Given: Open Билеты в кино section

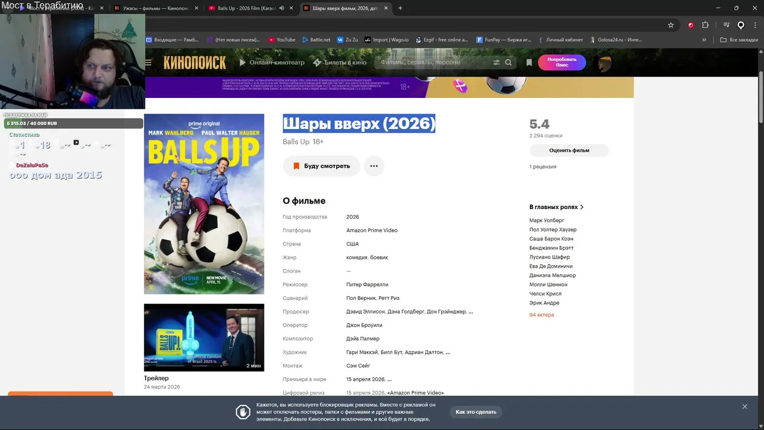Looking at the screenshot, I should [339, 62].
